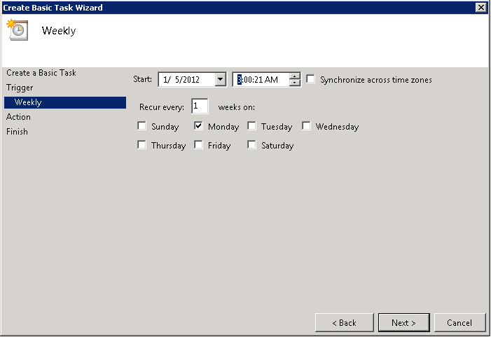Click the Start label
The image size is (491, 337).
142,79
